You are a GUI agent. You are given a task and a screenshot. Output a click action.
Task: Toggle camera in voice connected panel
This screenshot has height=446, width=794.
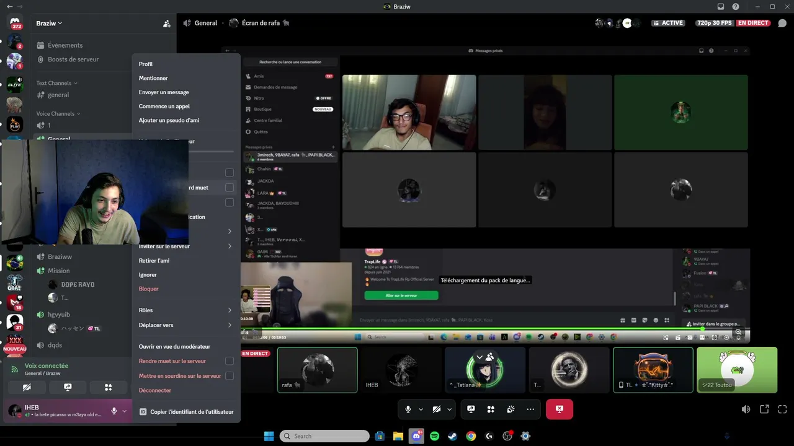[27, 388]
